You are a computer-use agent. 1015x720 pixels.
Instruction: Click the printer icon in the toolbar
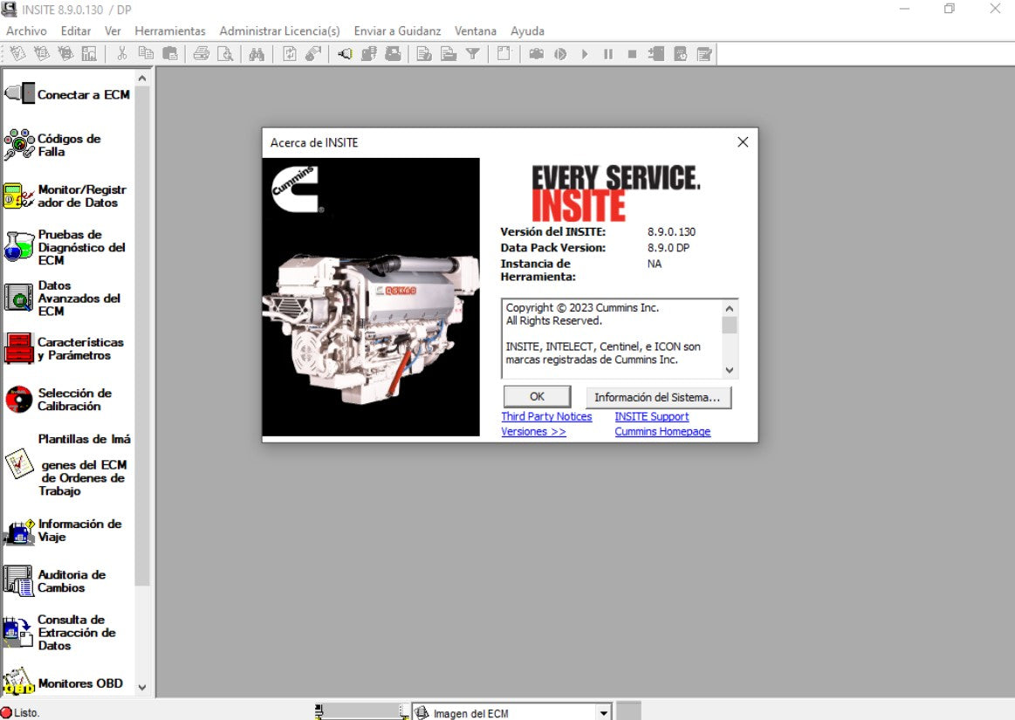[202, 54]
